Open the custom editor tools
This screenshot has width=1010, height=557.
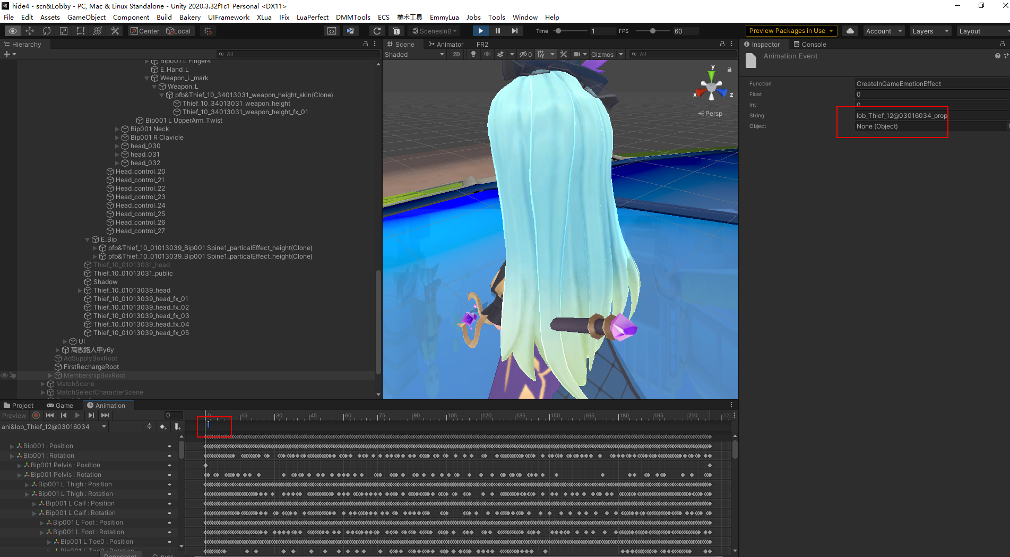click(115, 31)
